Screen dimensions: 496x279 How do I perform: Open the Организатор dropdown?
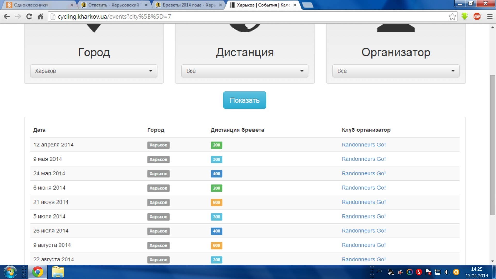(396, 71)
